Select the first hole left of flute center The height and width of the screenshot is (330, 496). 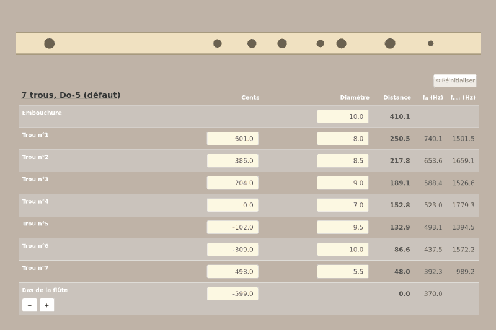(218, 43)
